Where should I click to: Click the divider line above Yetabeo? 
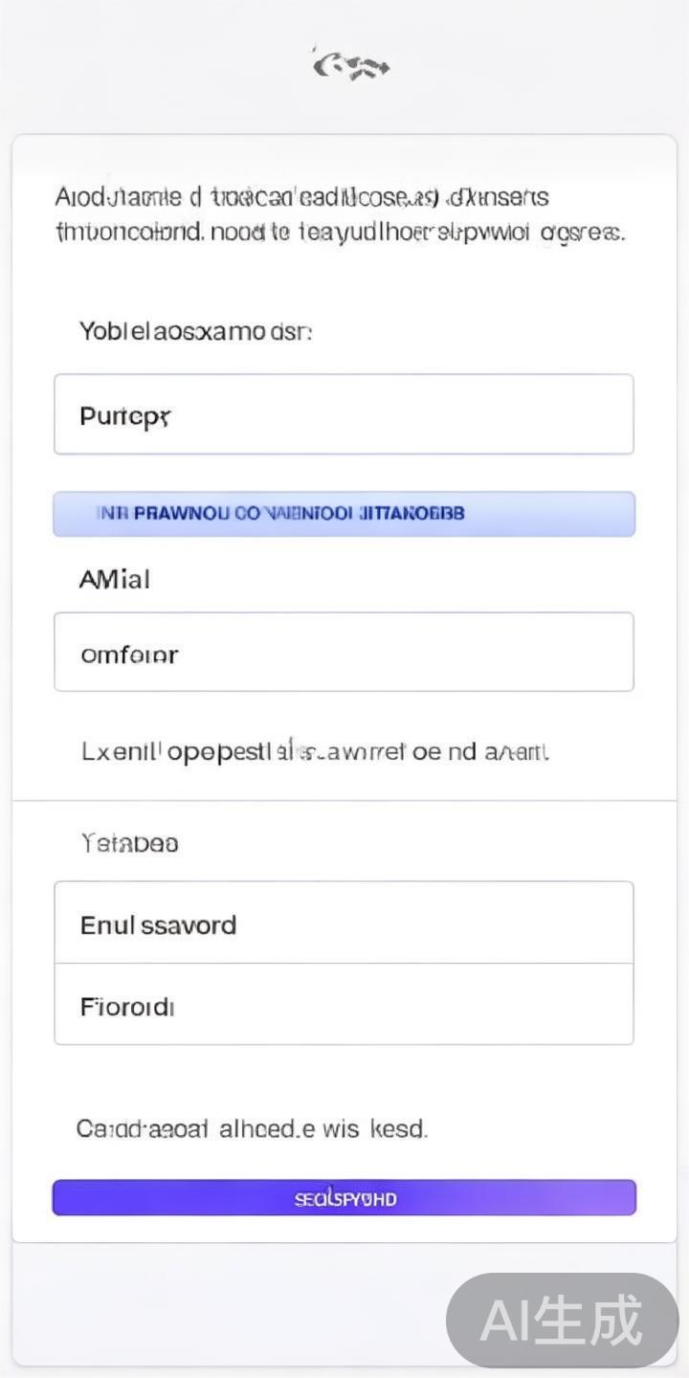pyautogui.click(x=344, y=800)
